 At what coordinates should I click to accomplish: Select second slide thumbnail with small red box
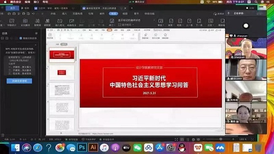(x=62, y=73)
